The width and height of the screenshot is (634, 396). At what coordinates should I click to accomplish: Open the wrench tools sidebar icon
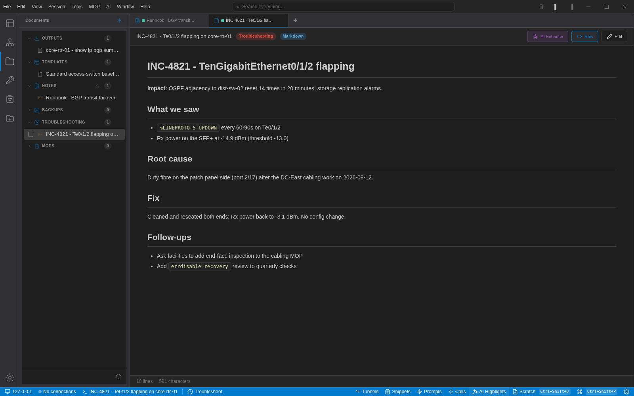10,80
